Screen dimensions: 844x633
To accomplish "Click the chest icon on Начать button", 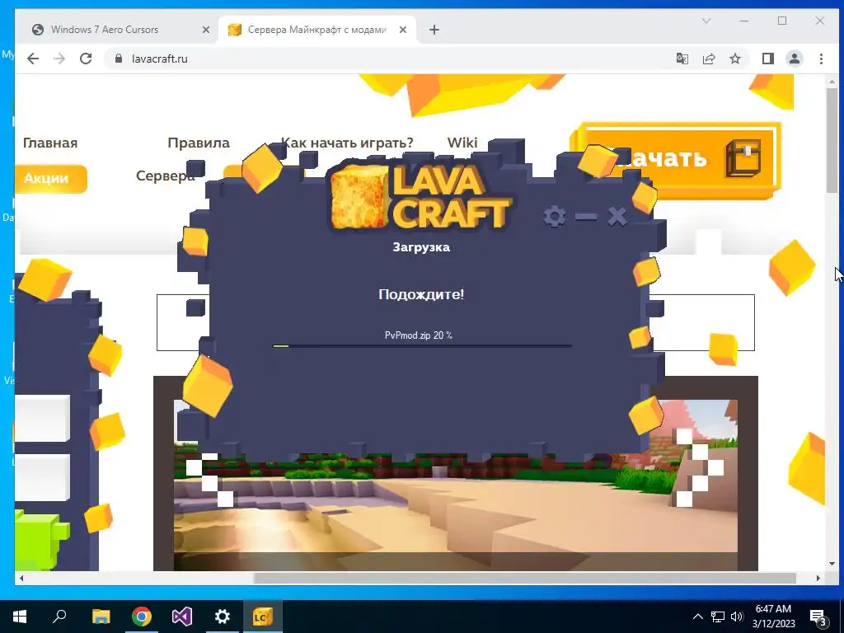I will pyautogui.click(x=743, y=157).
